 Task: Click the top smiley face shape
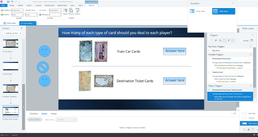pyautogui.click(x=45, y=51)
